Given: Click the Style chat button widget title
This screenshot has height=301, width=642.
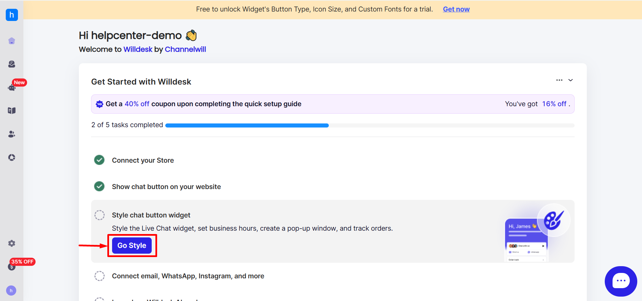Looking at the screenshot, I should click(x=151, y=215).
